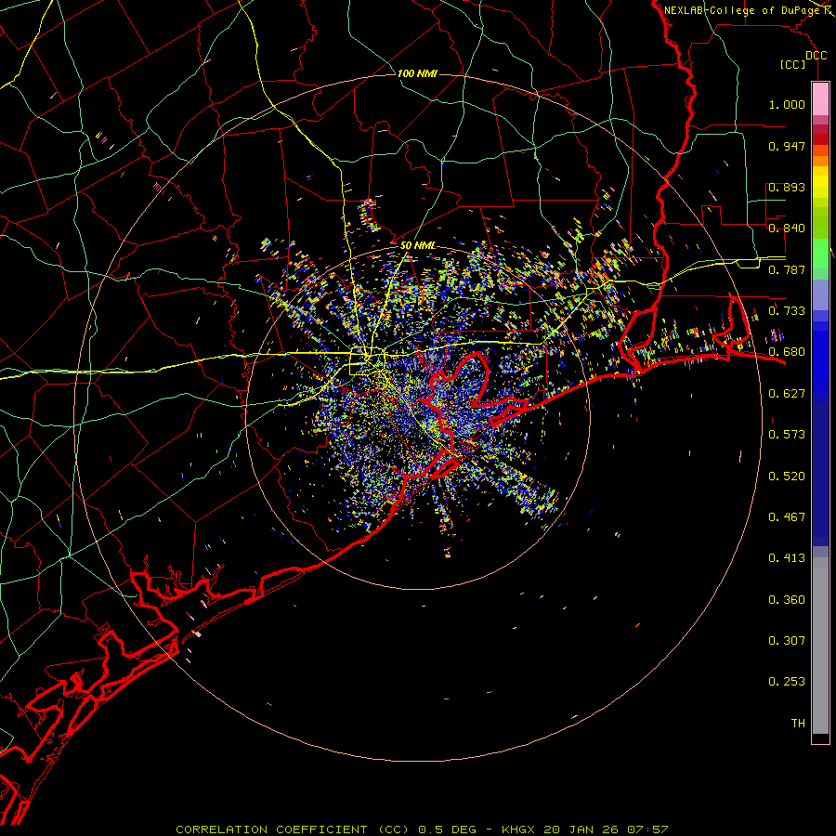Pick the periwinkle segment near 0.733
This screenshot has width=836, height=836.
(x=820, y=294)
